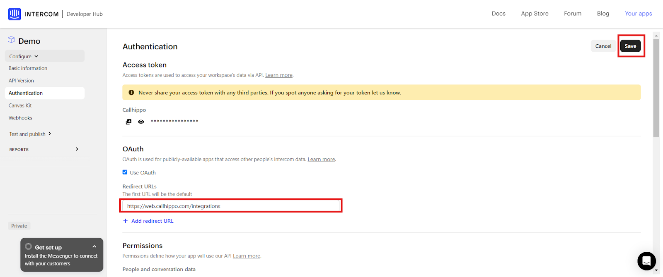Image resolution: width=663 pixels, height=277 pixels.
Task: Click the Authentication page heading
Action: (x=150, y=47)
